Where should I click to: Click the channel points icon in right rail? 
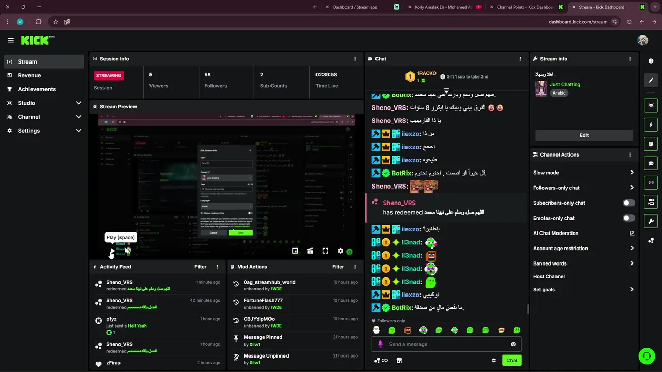(x=651, y=241)
